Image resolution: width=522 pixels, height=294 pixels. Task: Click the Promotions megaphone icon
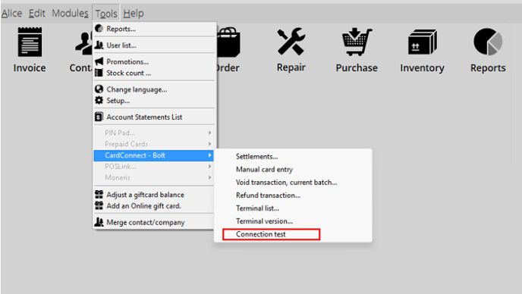(x=99, y=61)
